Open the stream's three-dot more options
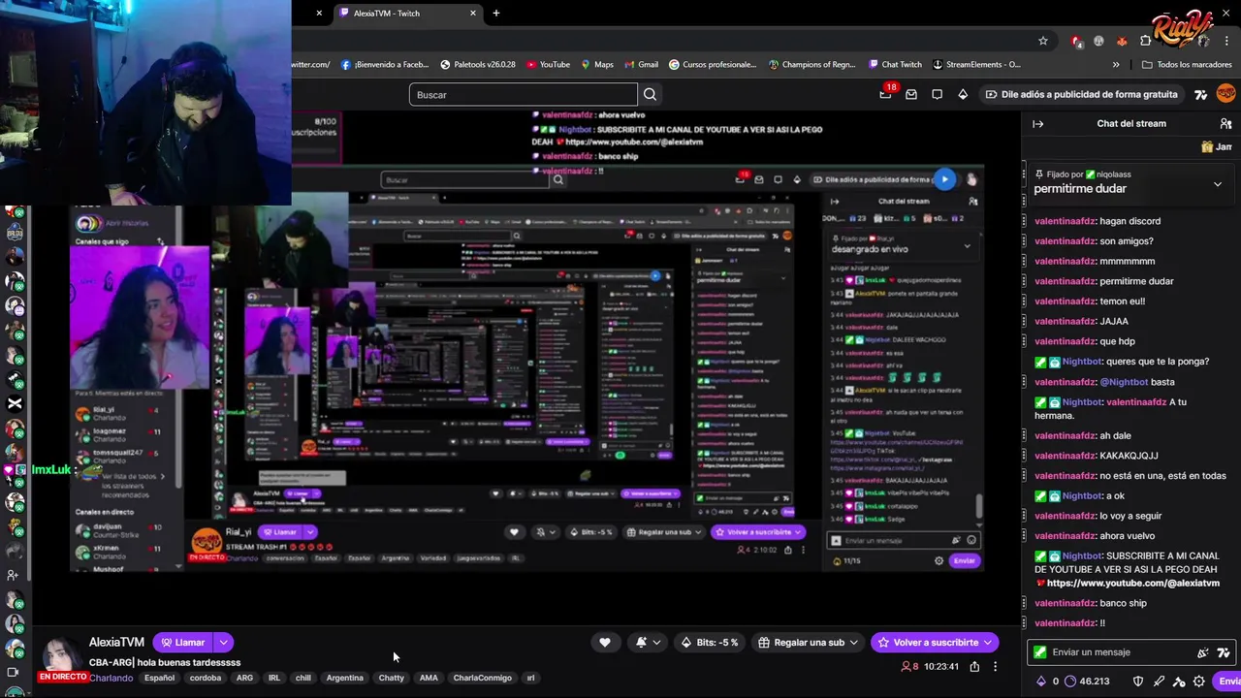This screenshot has height=698, width=1241. tap(995, 666)
